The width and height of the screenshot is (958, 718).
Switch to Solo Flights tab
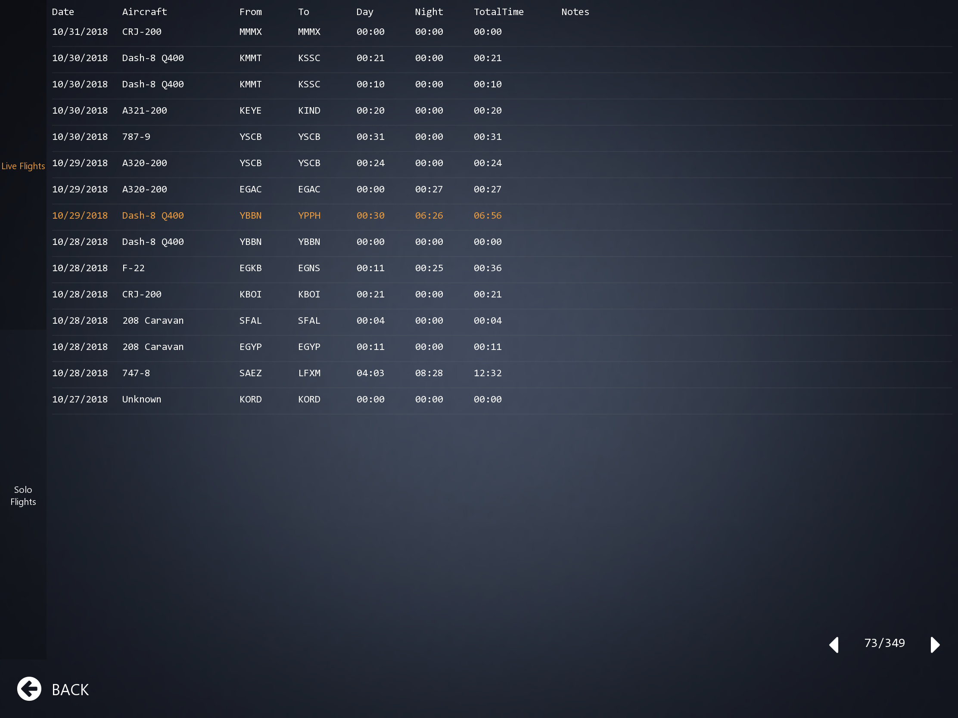click(x=23, y=495)
